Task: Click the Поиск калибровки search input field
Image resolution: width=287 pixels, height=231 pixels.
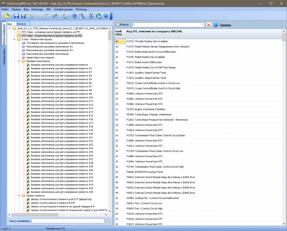Action: 68,221
